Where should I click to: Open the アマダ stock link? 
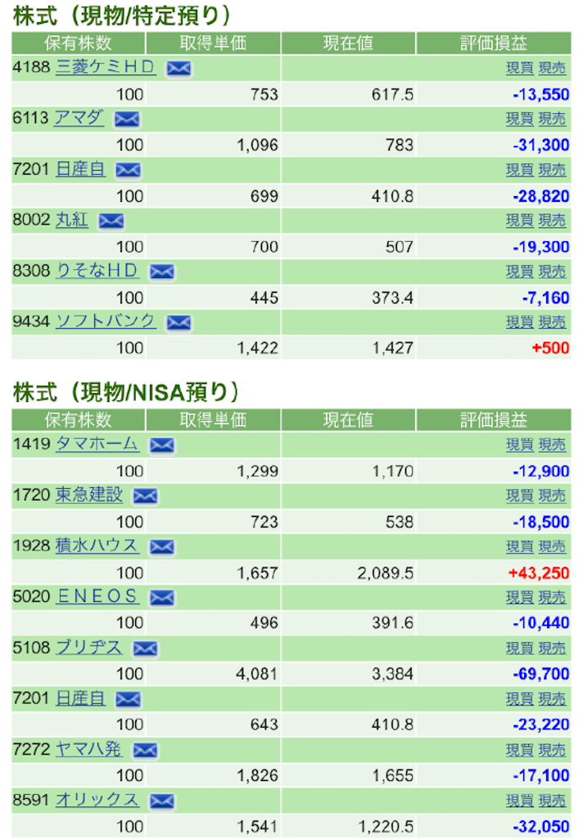point(79,117)
